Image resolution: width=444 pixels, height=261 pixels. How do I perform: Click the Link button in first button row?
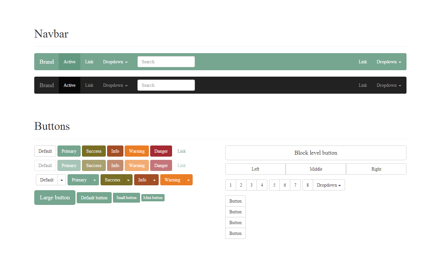[x=182, y=151]
